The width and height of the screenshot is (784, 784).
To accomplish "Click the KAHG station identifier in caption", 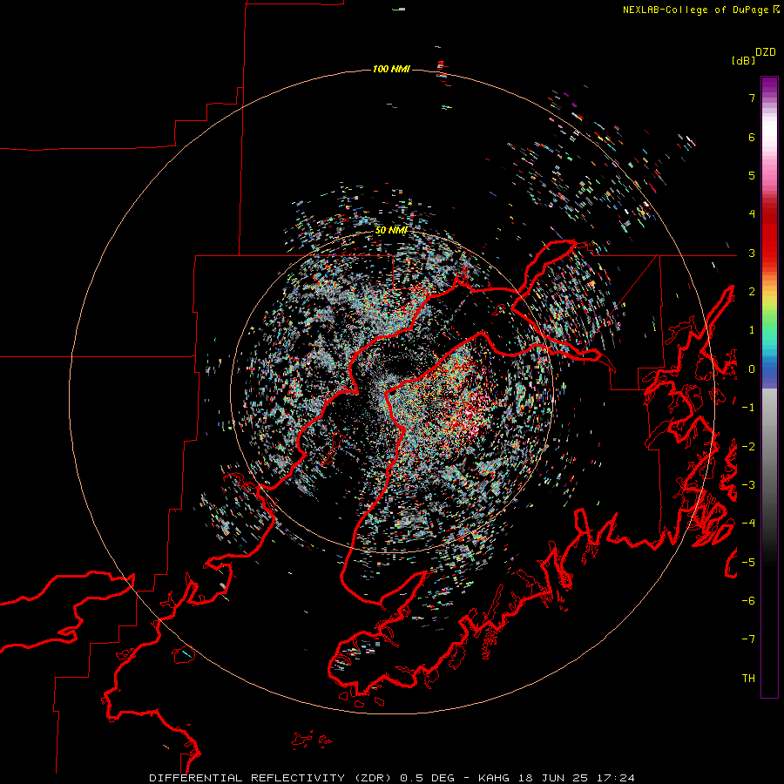I will [x=494, y=778].
